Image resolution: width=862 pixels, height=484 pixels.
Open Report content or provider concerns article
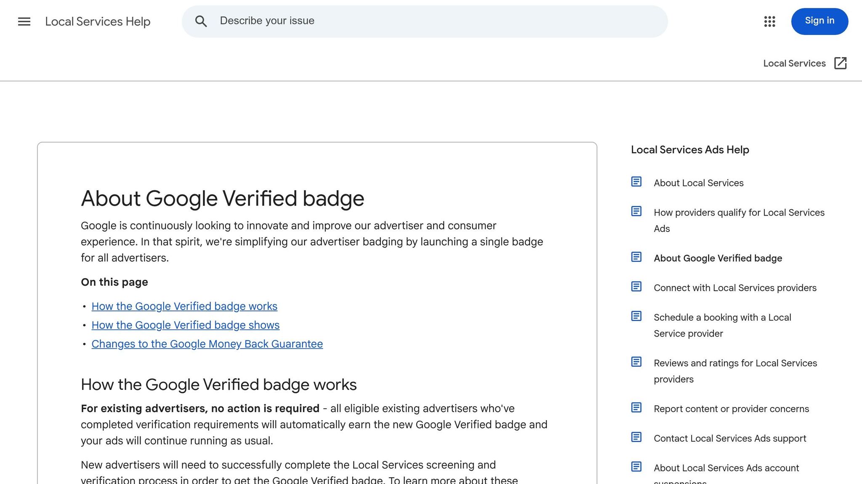coord(731,409)
